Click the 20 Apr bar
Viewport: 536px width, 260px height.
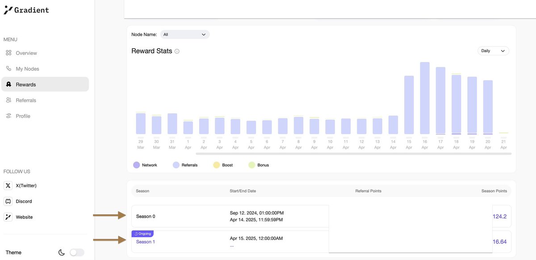pyautogui.click(x=488, y=107)
